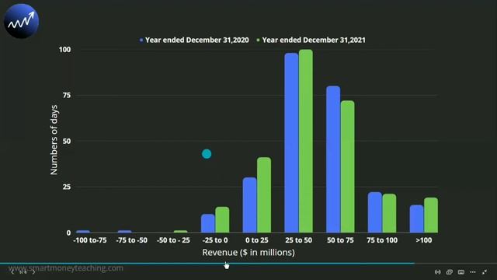Click the '0 to 25' axis label

257,240
